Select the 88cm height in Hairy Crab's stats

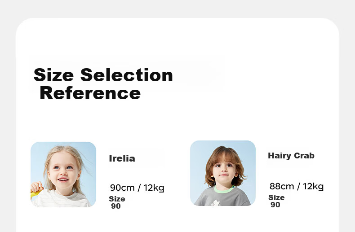pos(282,186)
